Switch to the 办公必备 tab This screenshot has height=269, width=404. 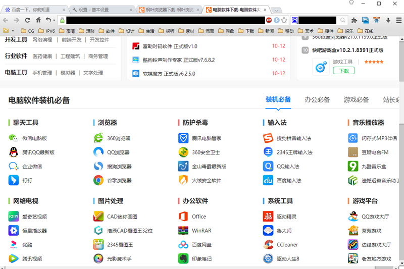coord(317,99)
